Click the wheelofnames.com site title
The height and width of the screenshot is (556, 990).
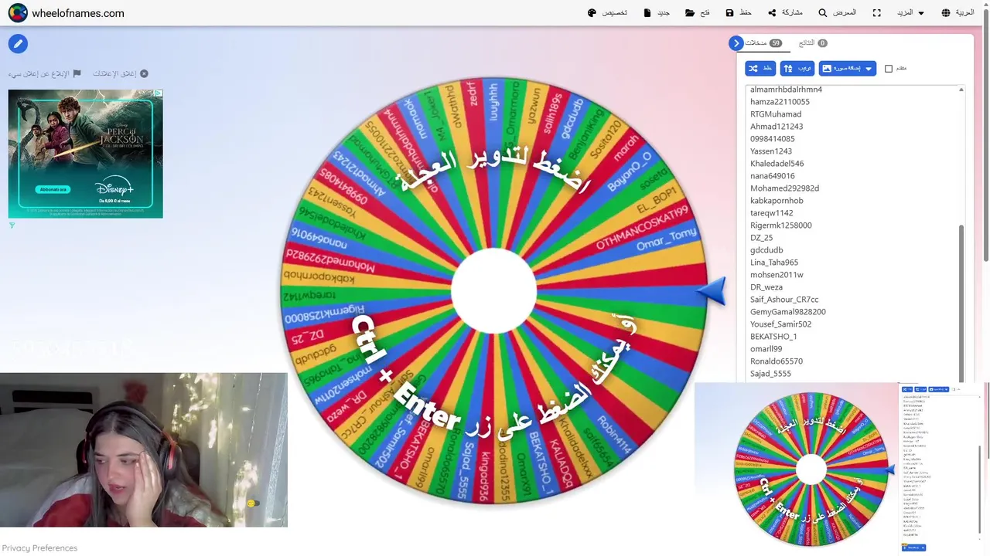tap(77, 13)
